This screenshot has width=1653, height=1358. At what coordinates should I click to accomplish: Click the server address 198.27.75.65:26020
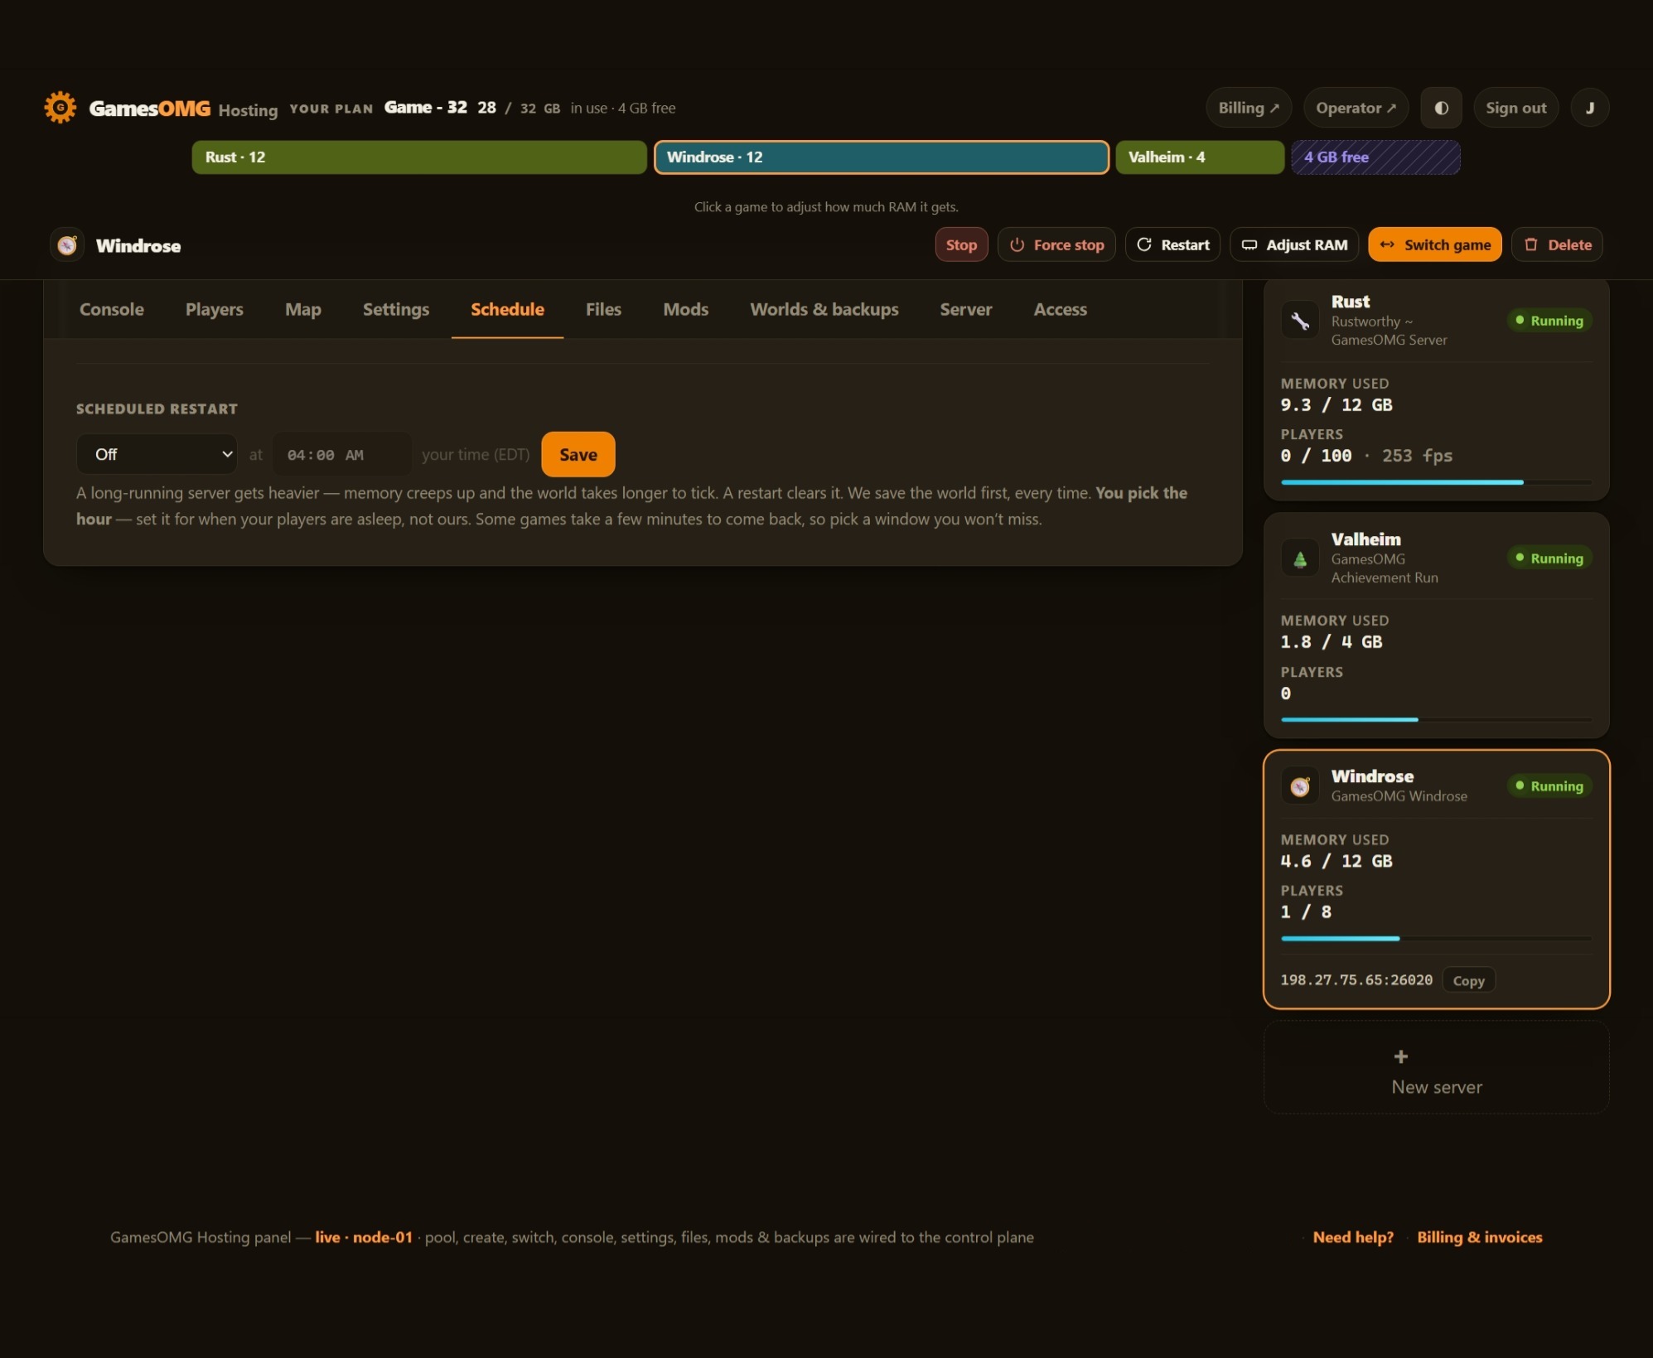[1356, 980]
